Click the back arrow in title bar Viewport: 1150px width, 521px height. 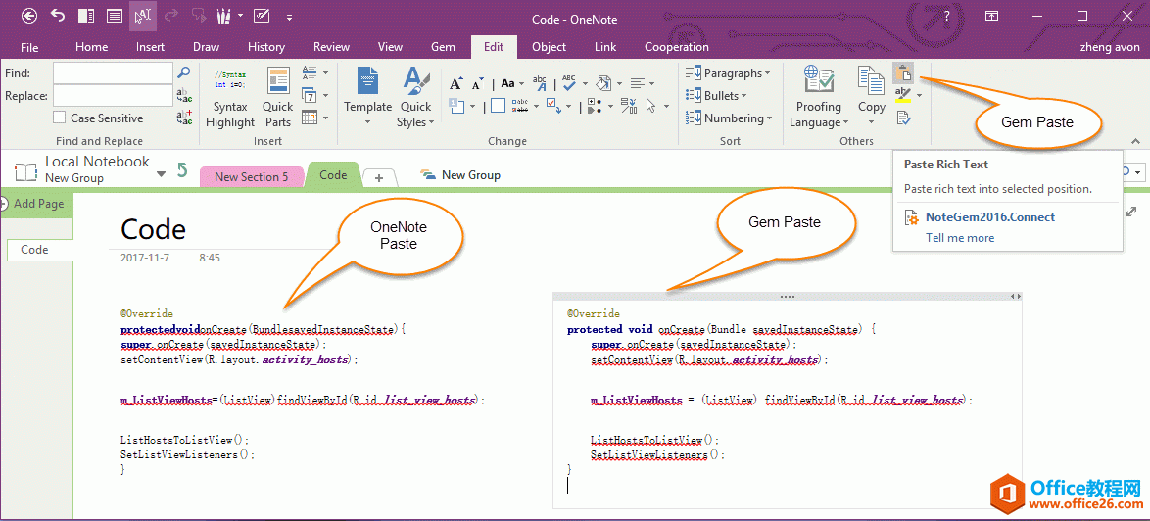(x=29, y=16)
